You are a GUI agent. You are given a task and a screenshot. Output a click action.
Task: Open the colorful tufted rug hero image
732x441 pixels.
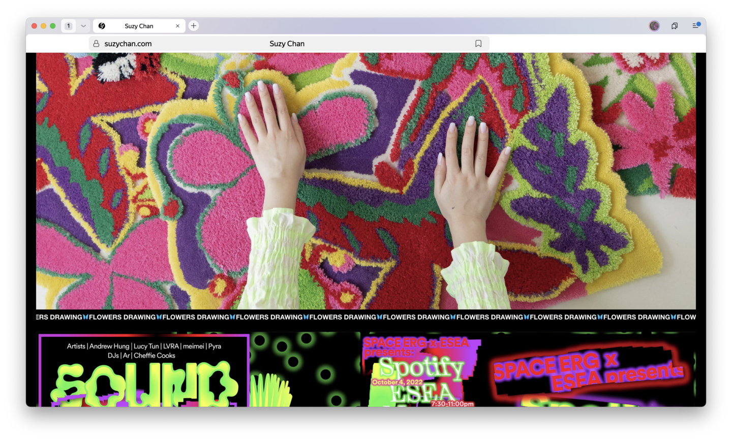click(x=366, y=181)
